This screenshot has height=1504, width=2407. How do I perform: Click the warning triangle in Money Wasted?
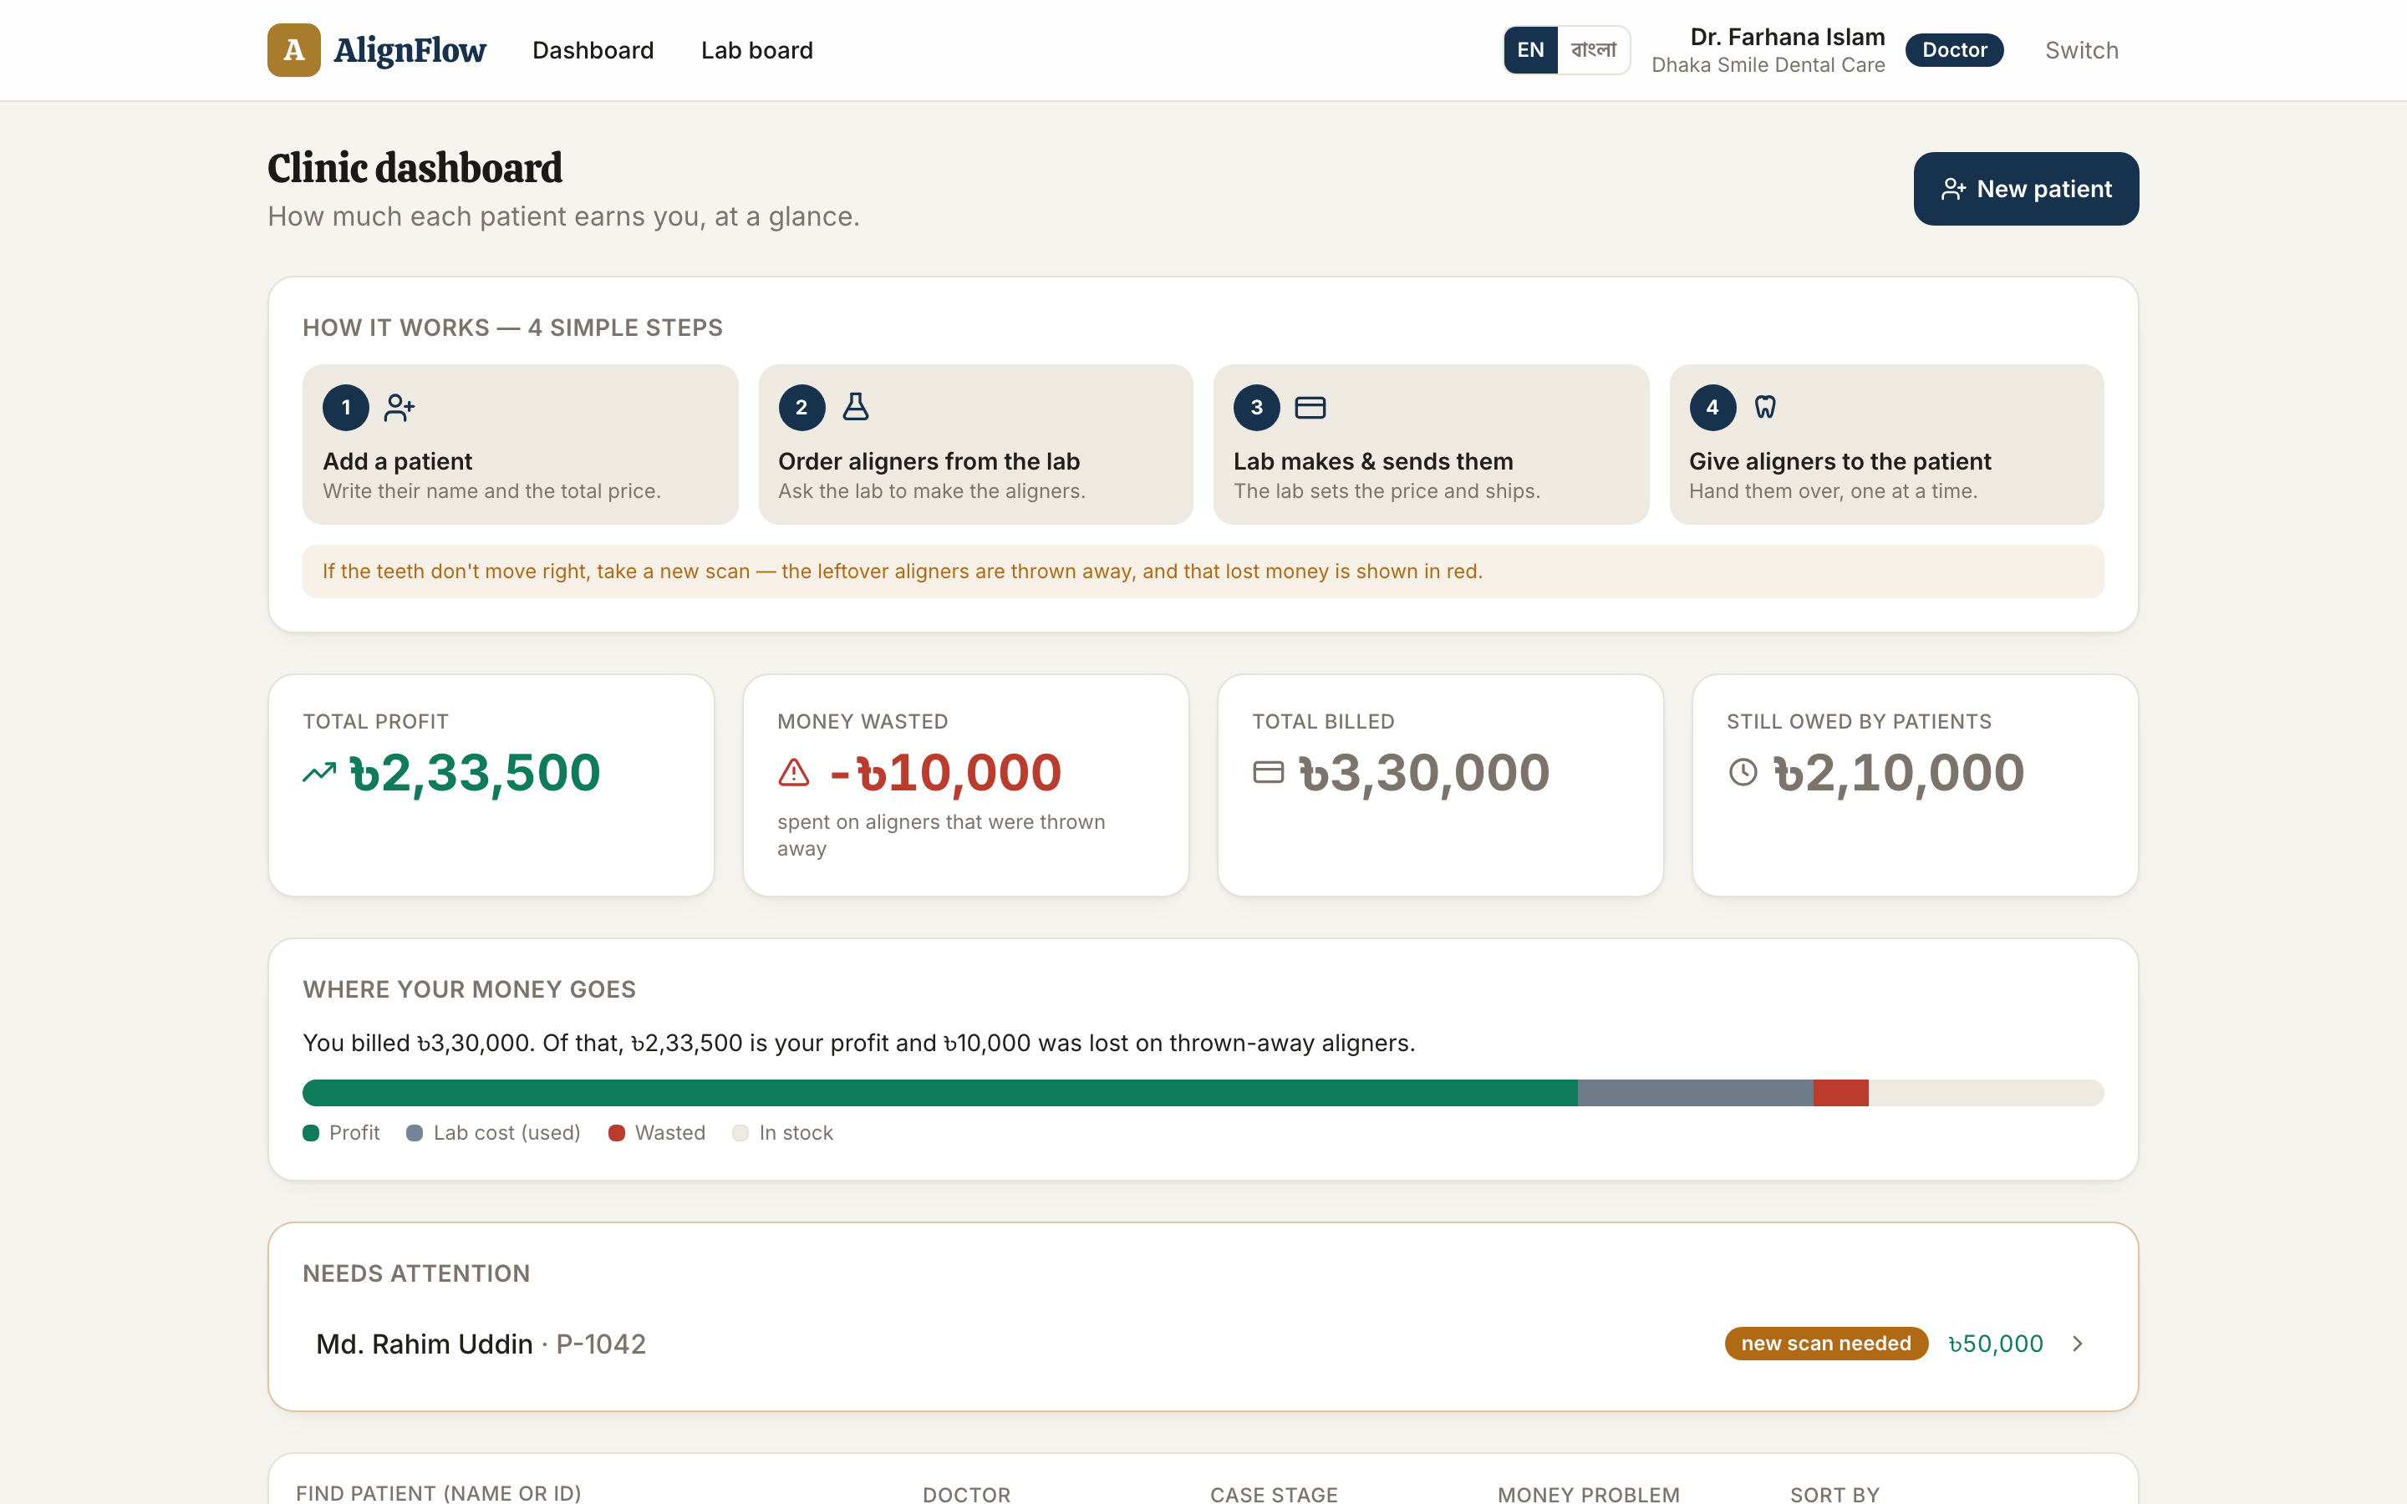[794, 773]
